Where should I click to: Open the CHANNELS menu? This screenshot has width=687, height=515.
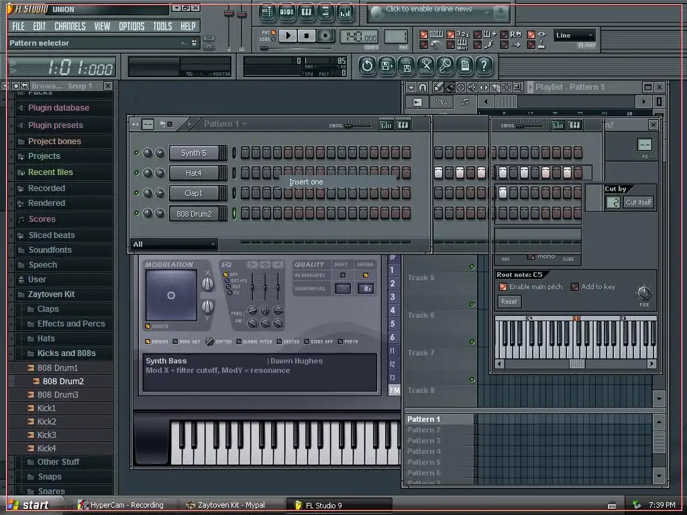coord(70,26)
